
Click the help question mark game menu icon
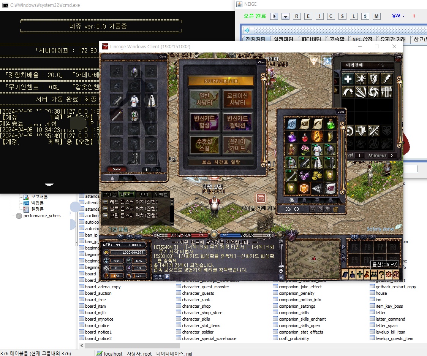[381, 275]
